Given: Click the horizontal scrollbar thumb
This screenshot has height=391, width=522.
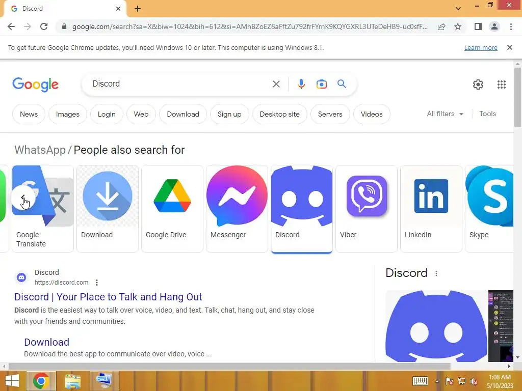Looking at the screenshot, I should tap(229, 366).
